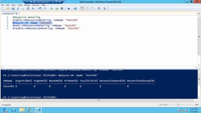
Task: Open the File menu
Action: coord(3,5)
